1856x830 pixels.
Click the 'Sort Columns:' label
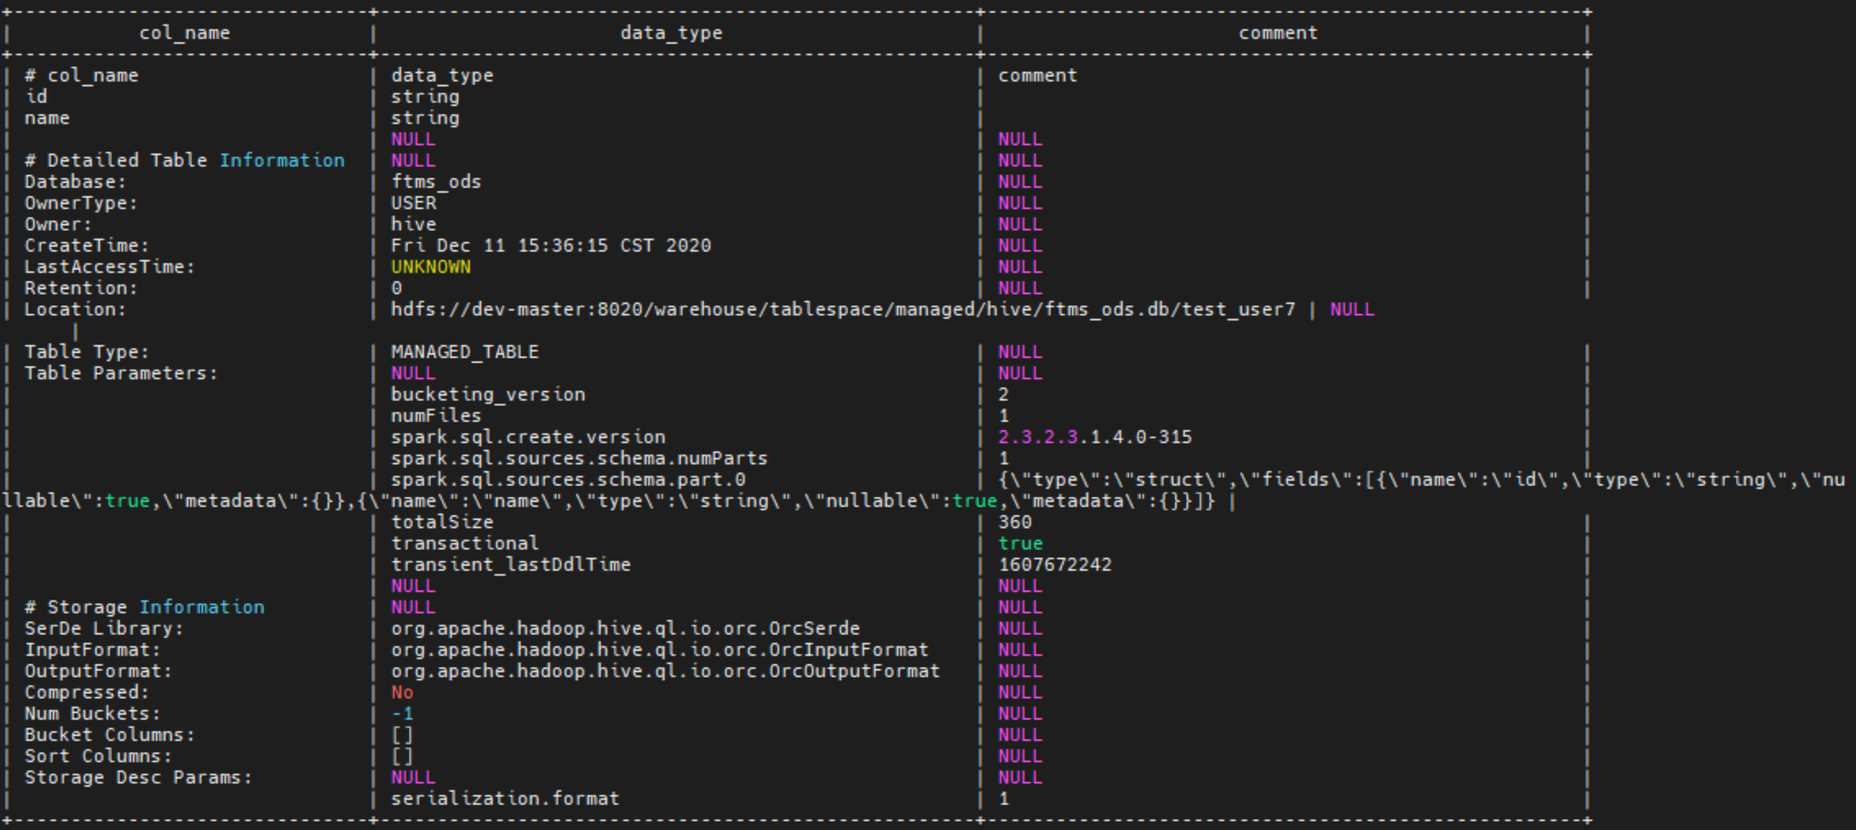(x=98, y=757)
